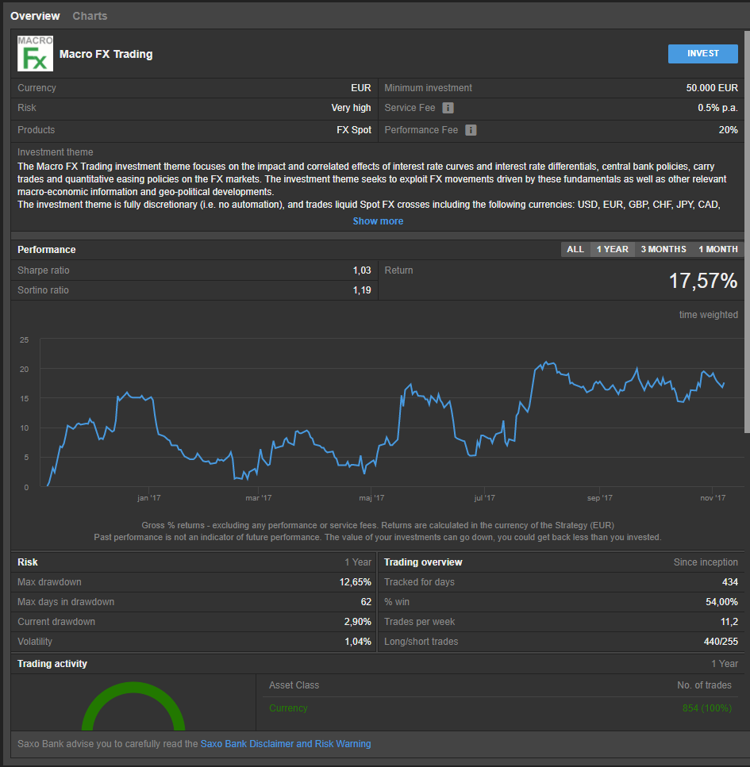Click the Asset Class column header
The height and width of the screenshot is (767, 750).
[294, 685]
